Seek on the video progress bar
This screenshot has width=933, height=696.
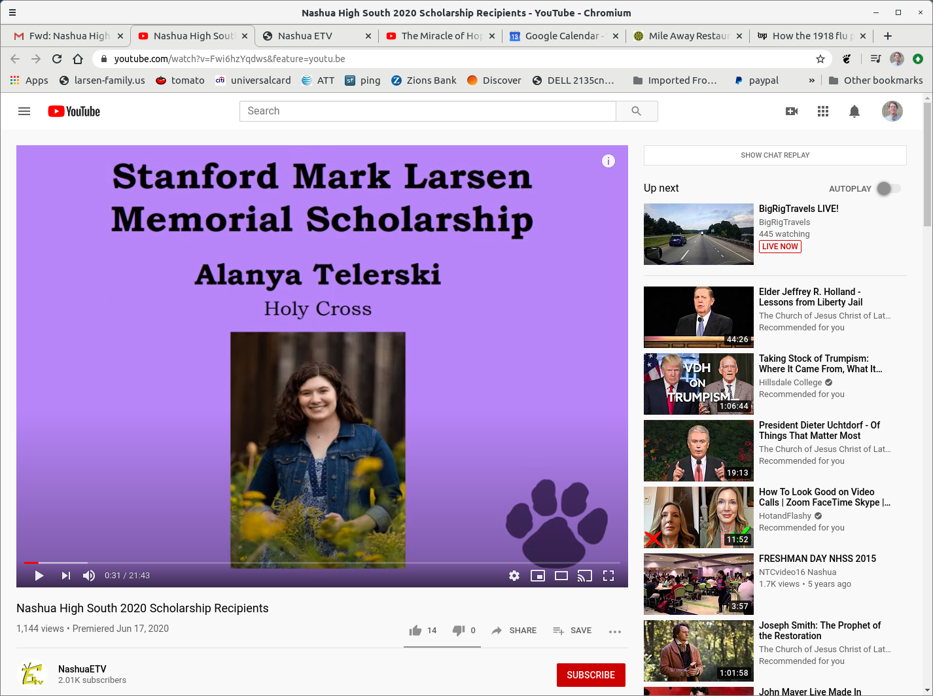click(322, 563)
